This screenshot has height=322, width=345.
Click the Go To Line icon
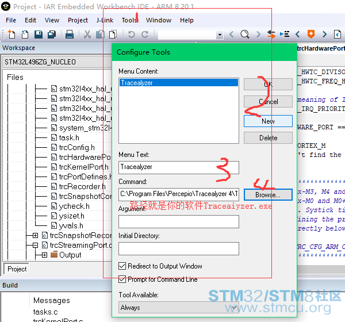pos(285,34)
